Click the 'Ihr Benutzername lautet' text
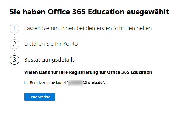The image size is (175, 115). pos(45,83)
